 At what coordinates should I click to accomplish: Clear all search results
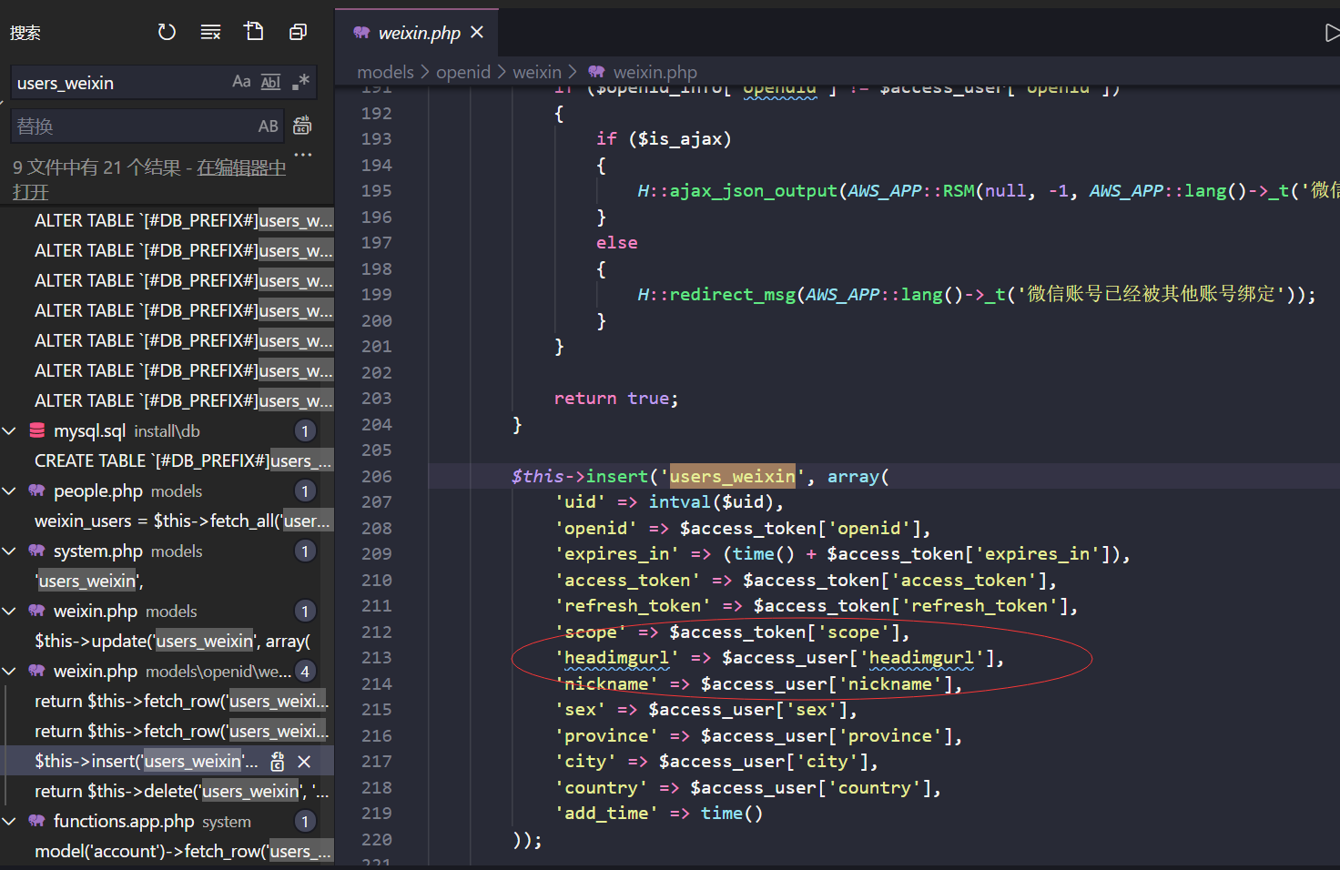210,33
